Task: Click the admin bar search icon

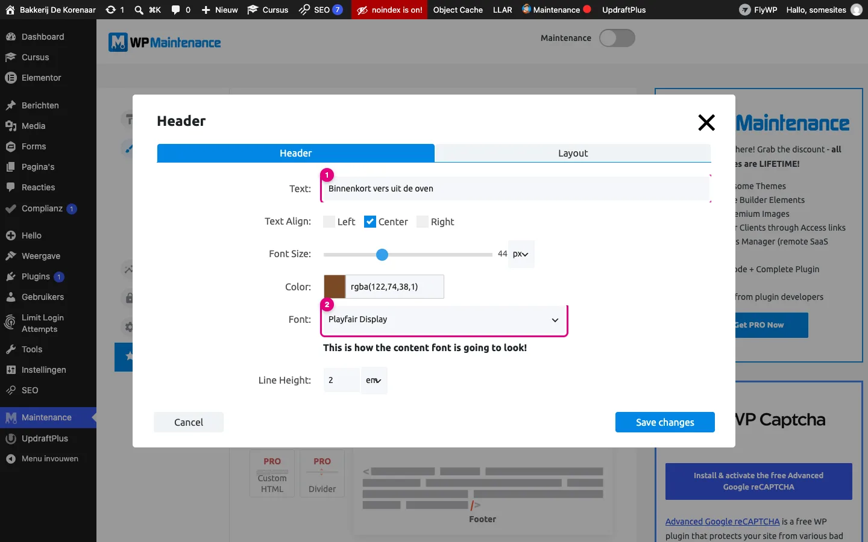Action: coord(139,10)
